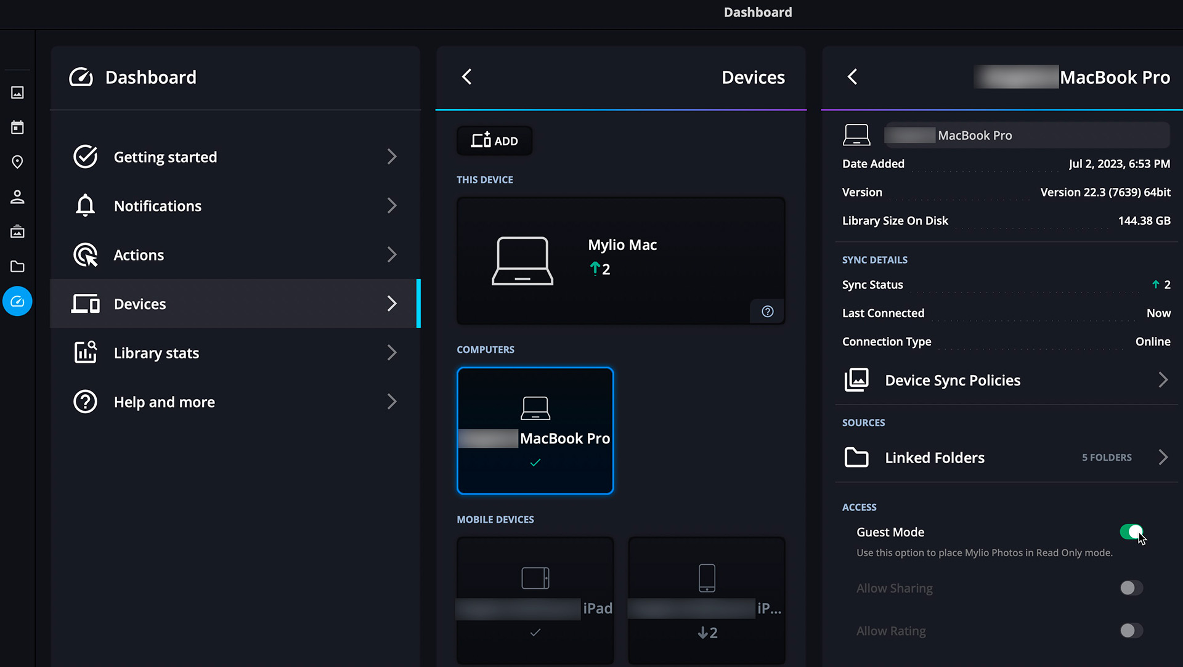This screenshot has height=667, width=1183.
Task: Click the Linked Folders folder icon
Action: coord(856,458)
